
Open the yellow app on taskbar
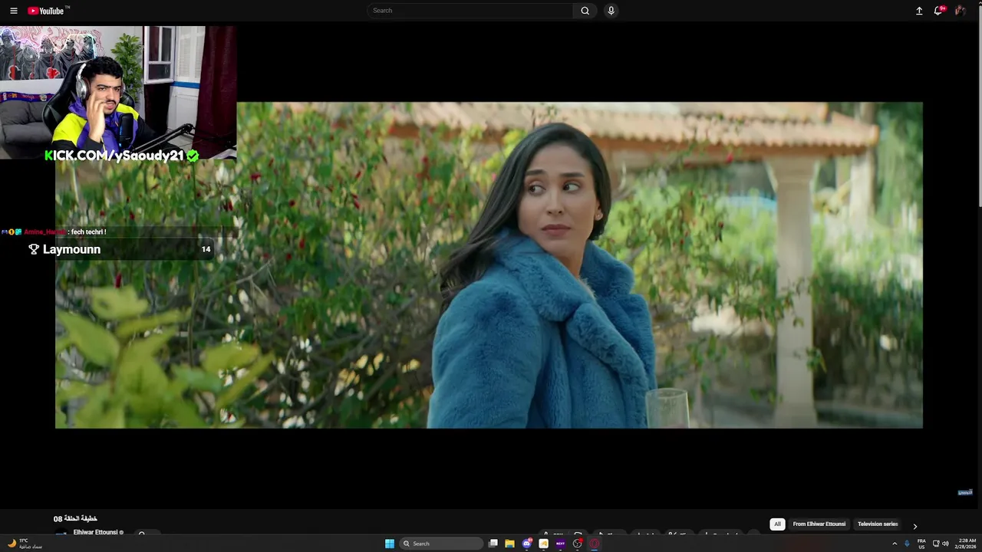point(544,544)
